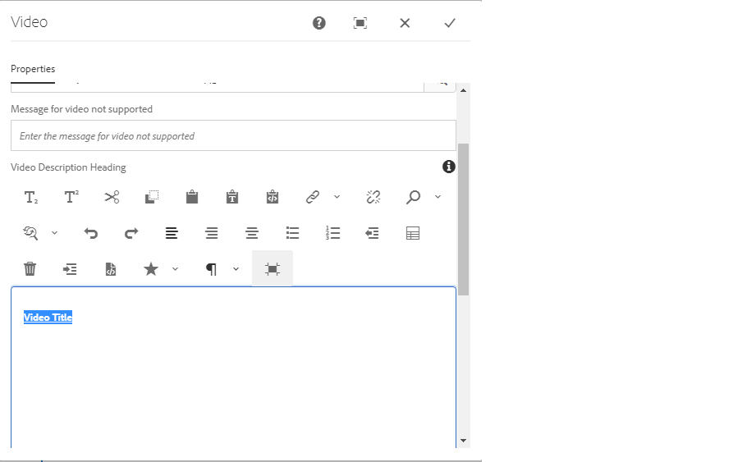
Task: Click the Cut scissors icon
Action: tap(112, 197)
